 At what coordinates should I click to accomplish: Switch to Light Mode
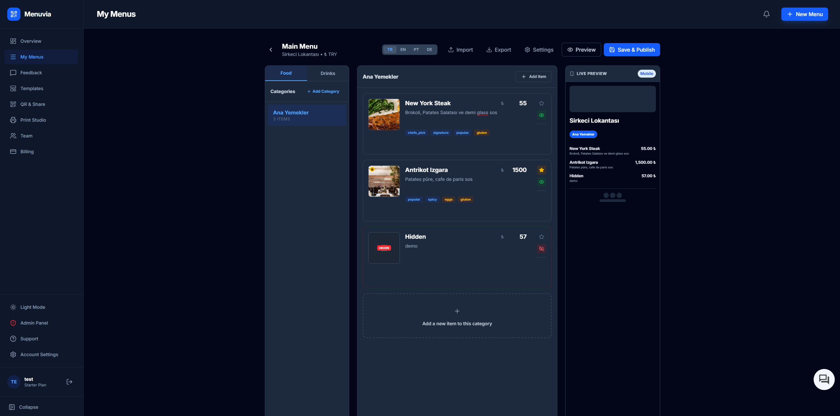[33, 307]
